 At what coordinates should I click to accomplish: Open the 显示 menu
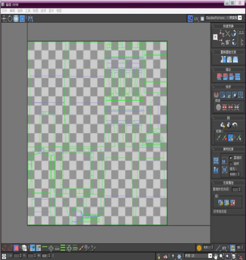[x=51, y=11]
